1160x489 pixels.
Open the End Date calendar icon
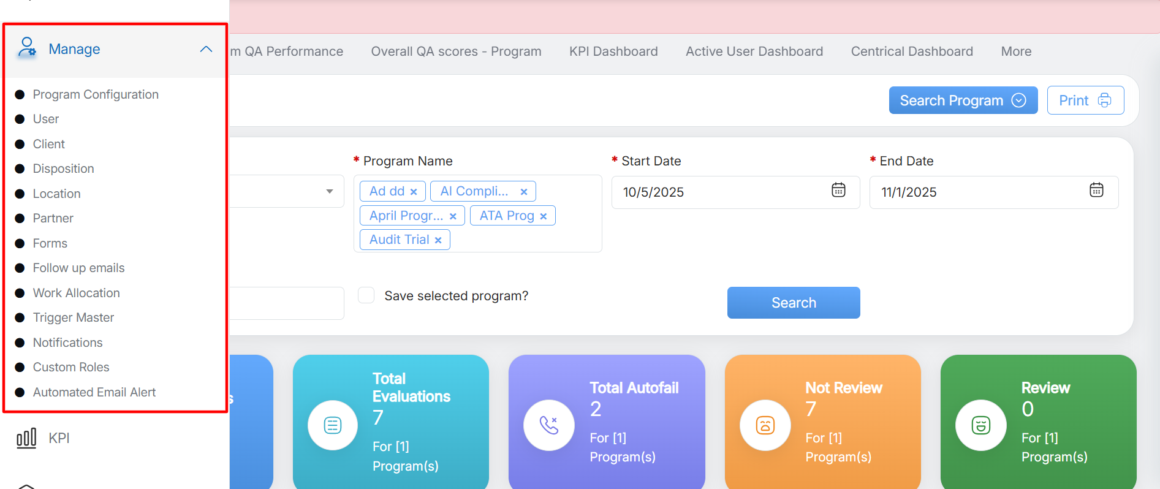(1096, 191)
